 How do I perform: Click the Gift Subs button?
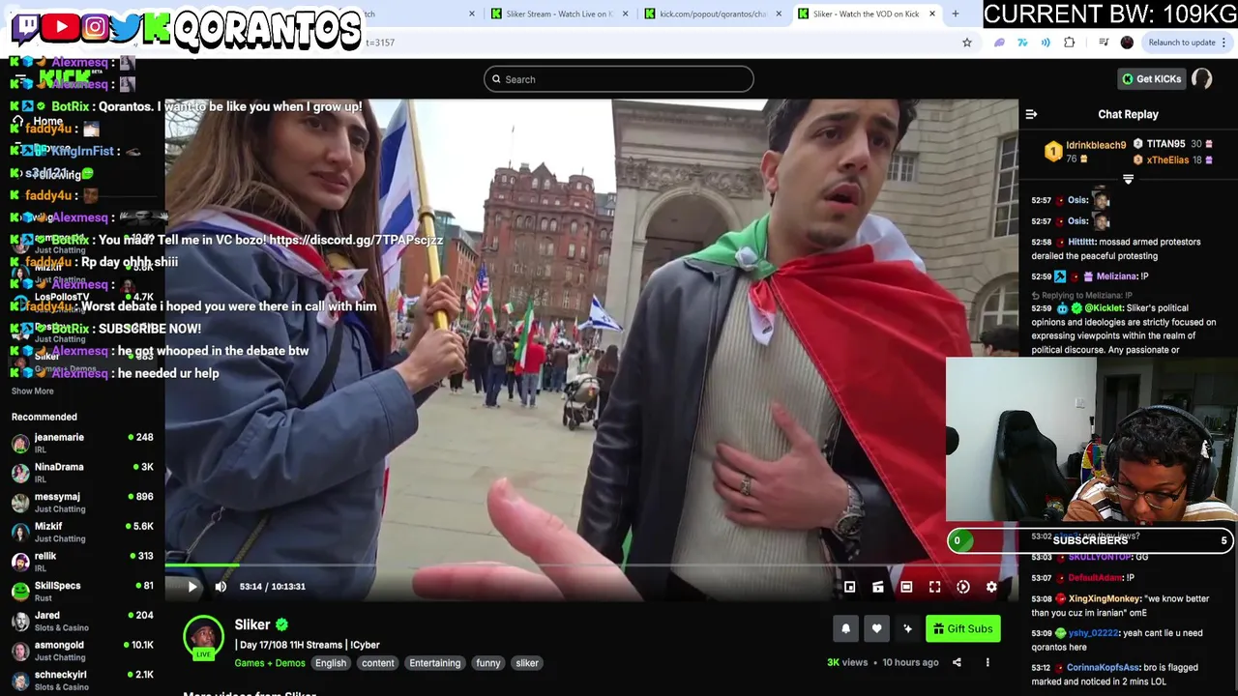(962, 628)
